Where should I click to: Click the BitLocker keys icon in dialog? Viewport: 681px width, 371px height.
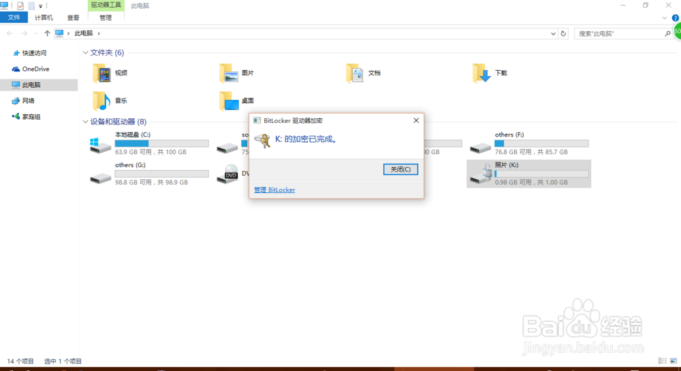tap(262, 141)
